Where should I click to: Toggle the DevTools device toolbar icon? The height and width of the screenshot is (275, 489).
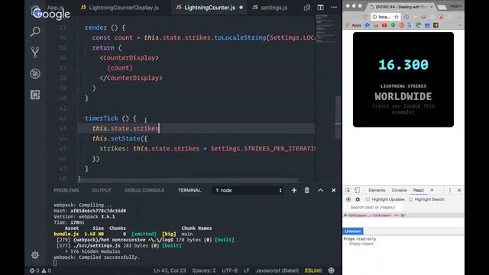click(357, 190)
